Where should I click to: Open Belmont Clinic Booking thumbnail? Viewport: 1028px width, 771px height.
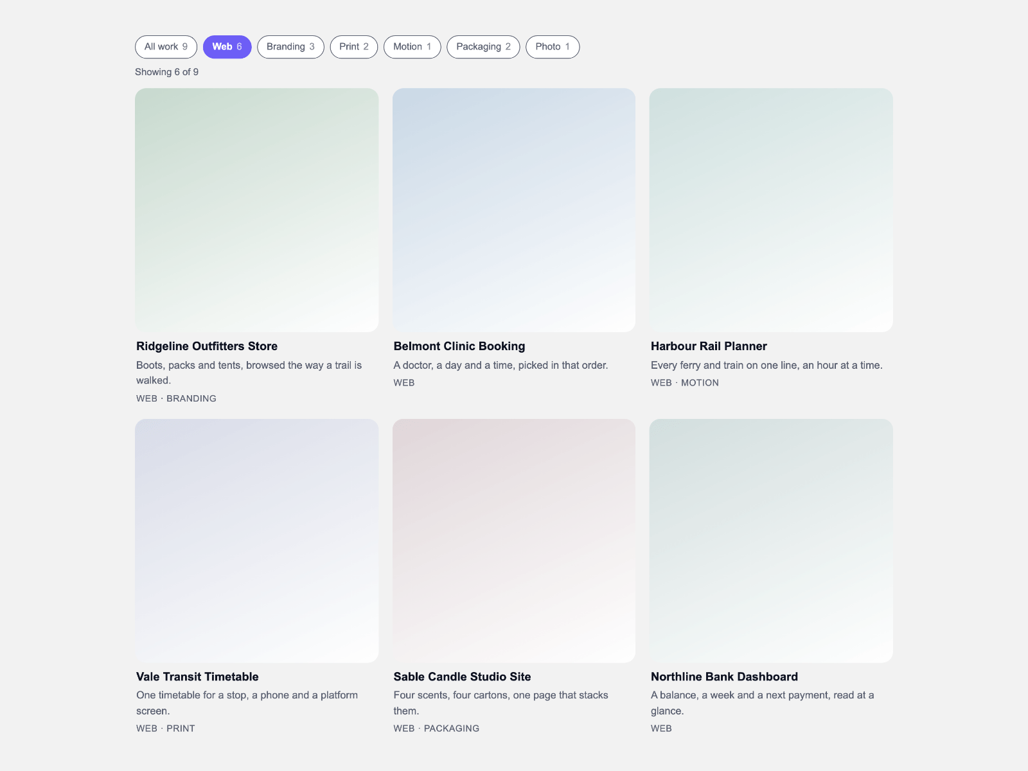[x=514, y=210]
